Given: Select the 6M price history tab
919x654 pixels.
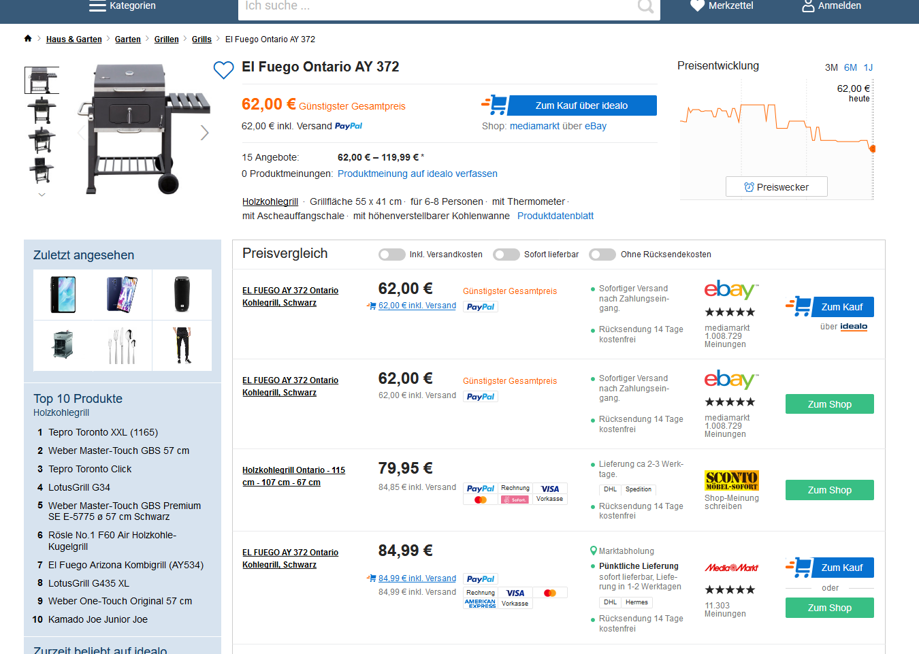Looking at the screenshot, I should 850,67.
